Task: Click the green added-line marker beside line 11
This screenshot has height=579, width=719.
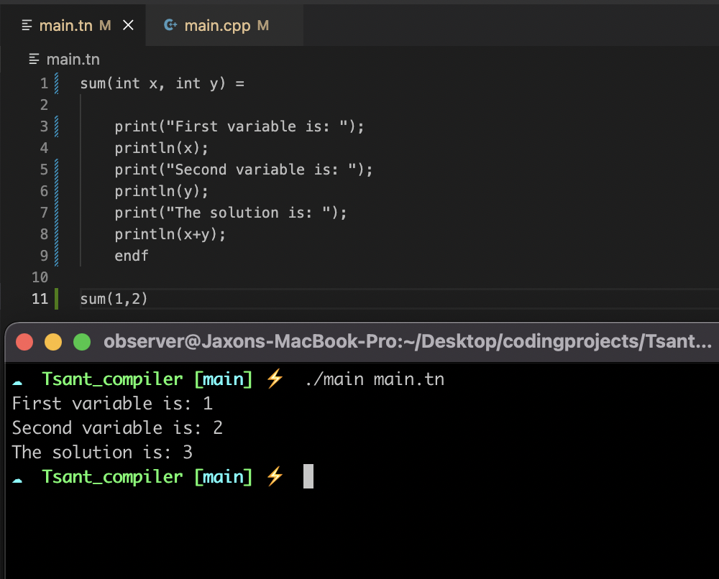Action: 56,299
